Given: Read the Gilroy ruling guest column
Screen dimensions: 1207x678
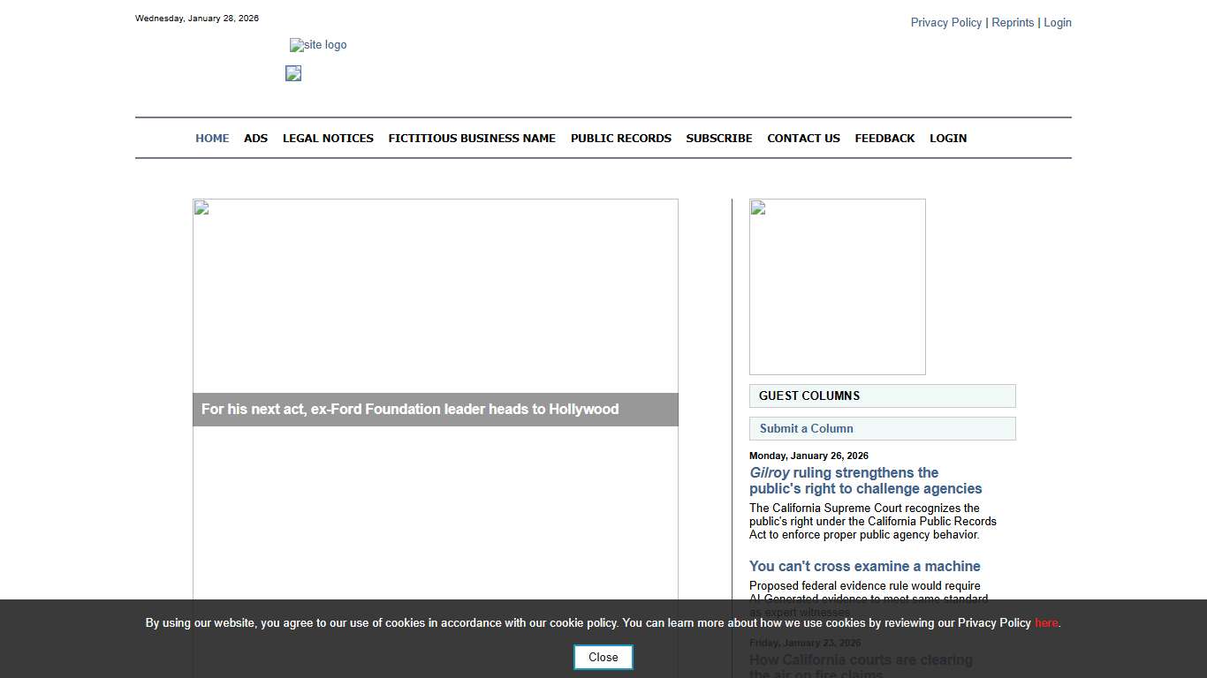Looking at the screenshot, I should pos(865,481).
